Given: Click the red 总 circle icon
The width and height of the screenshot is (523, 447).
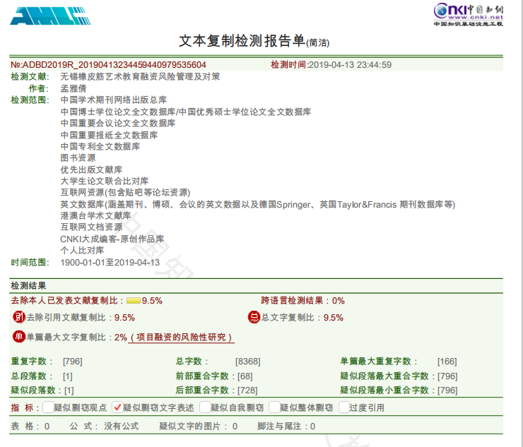Looking at the screenshot, I should point(254,317).
